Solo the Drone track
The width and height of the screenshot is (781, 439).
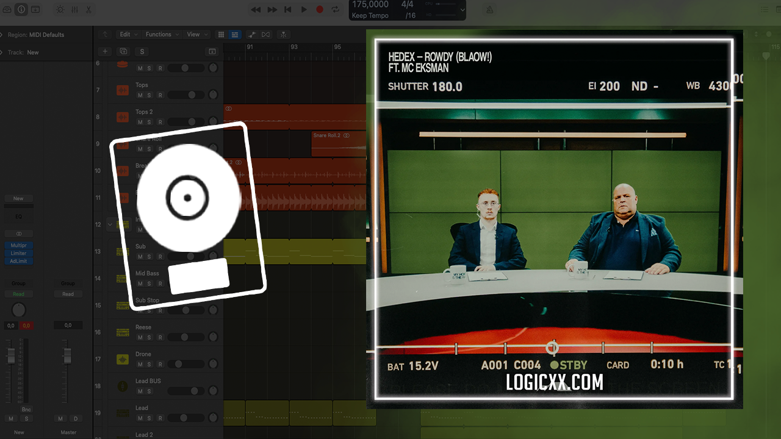click(x=149, y=364)
